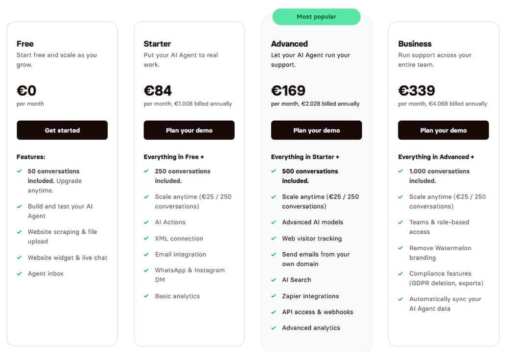Click checkmark beside Basic analytics
This screenshot has width=512, height=352.
click(x=146, y=296)
